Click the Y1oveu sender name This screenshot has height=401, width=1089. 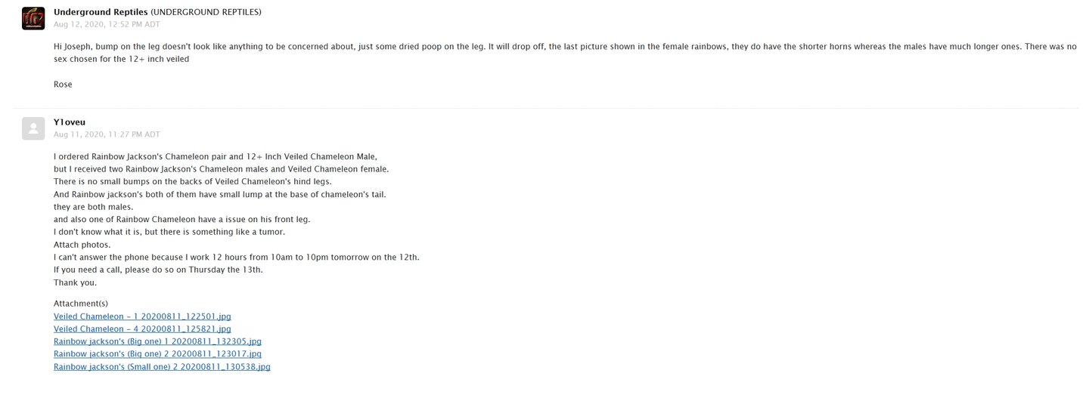[70, 122]
